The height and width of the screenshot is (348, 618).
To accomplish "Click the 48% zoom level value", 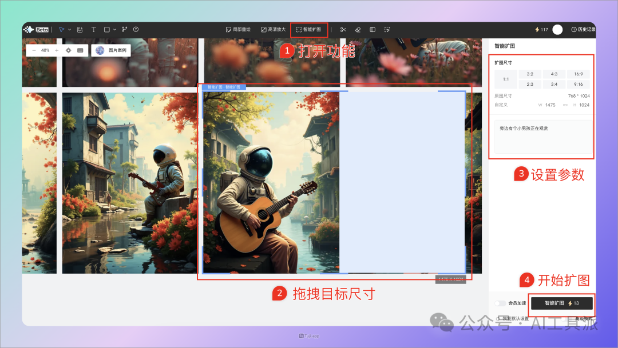I will point(45,50).
